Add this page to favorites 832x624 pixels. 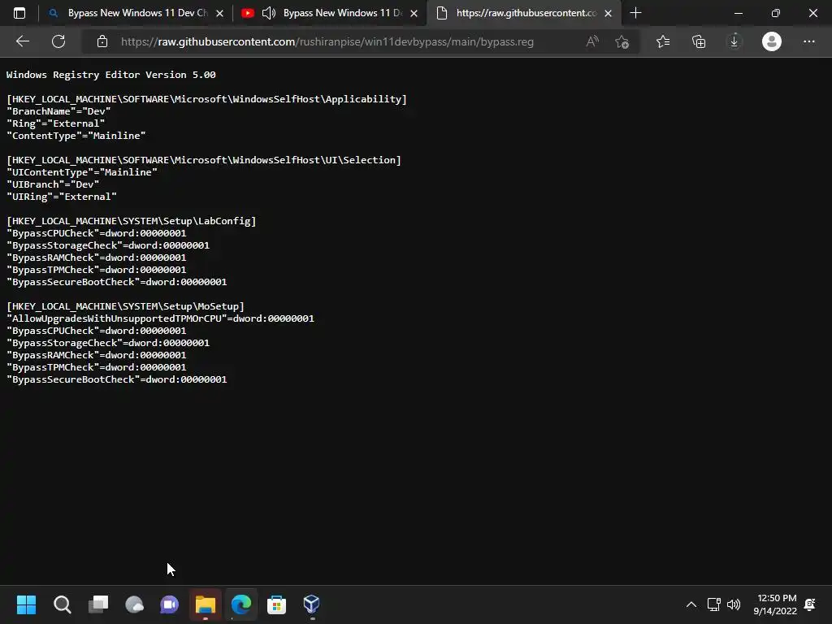tap(622, 41)
